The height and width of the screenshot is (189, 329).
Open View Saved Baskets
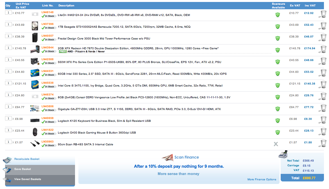pyautogui.click(x=28, y=179)
